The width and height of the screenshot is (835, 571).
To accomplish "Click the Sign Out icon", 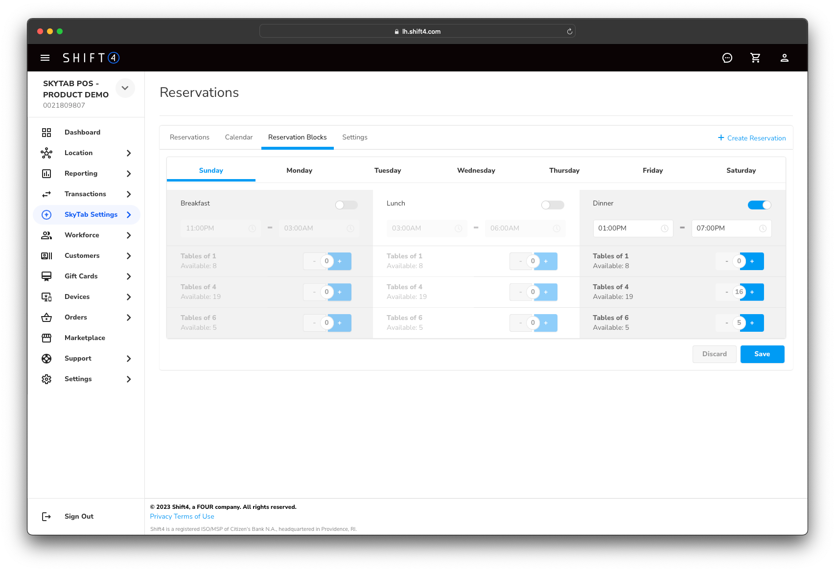I will tap(46, 517).
